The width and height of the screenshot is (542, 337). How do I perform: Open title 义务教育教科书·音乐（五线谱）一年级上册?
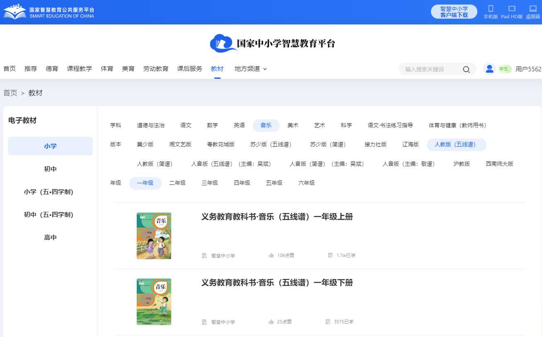277,217
